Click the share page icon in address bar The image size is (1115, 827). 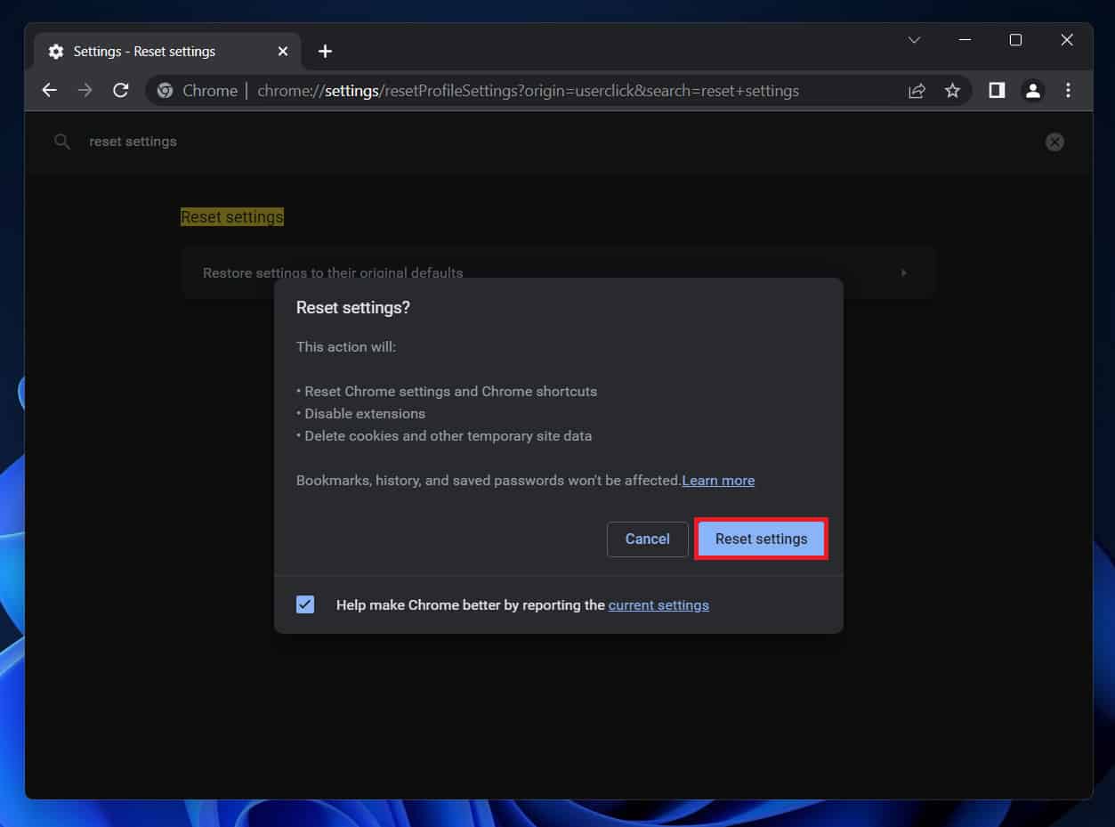click(x=917, y=91)
